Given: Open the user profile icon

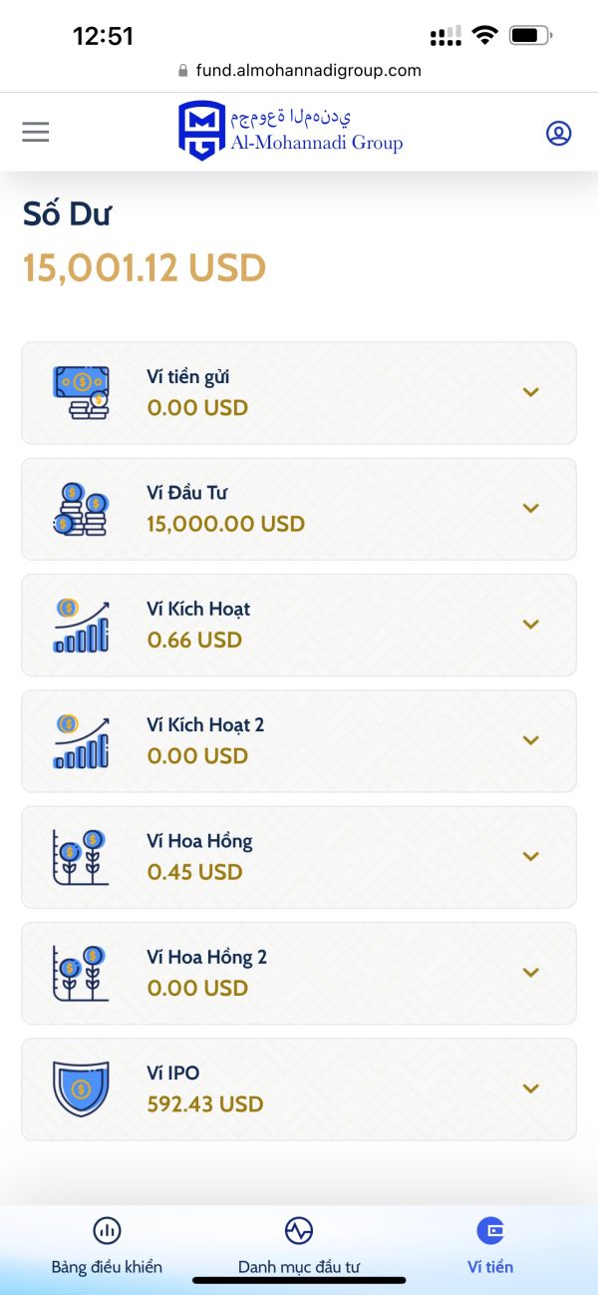Looking at the screenshot, I should pos(559,133).
